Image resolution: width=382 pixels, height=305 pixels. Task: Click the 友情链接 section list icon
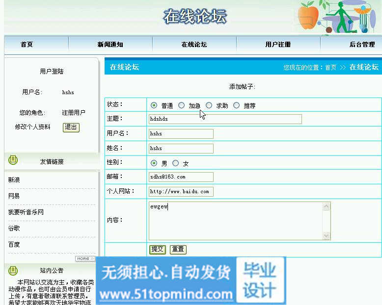[x=13, y=160]
